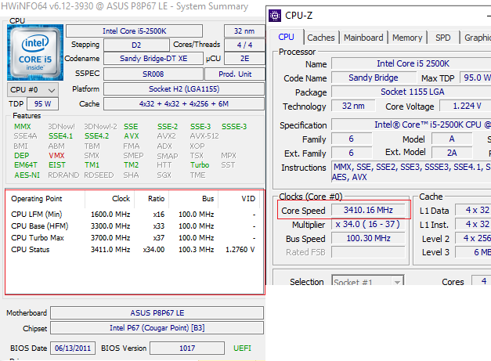
Task: Click the VID column header
Action: (239, 199)
